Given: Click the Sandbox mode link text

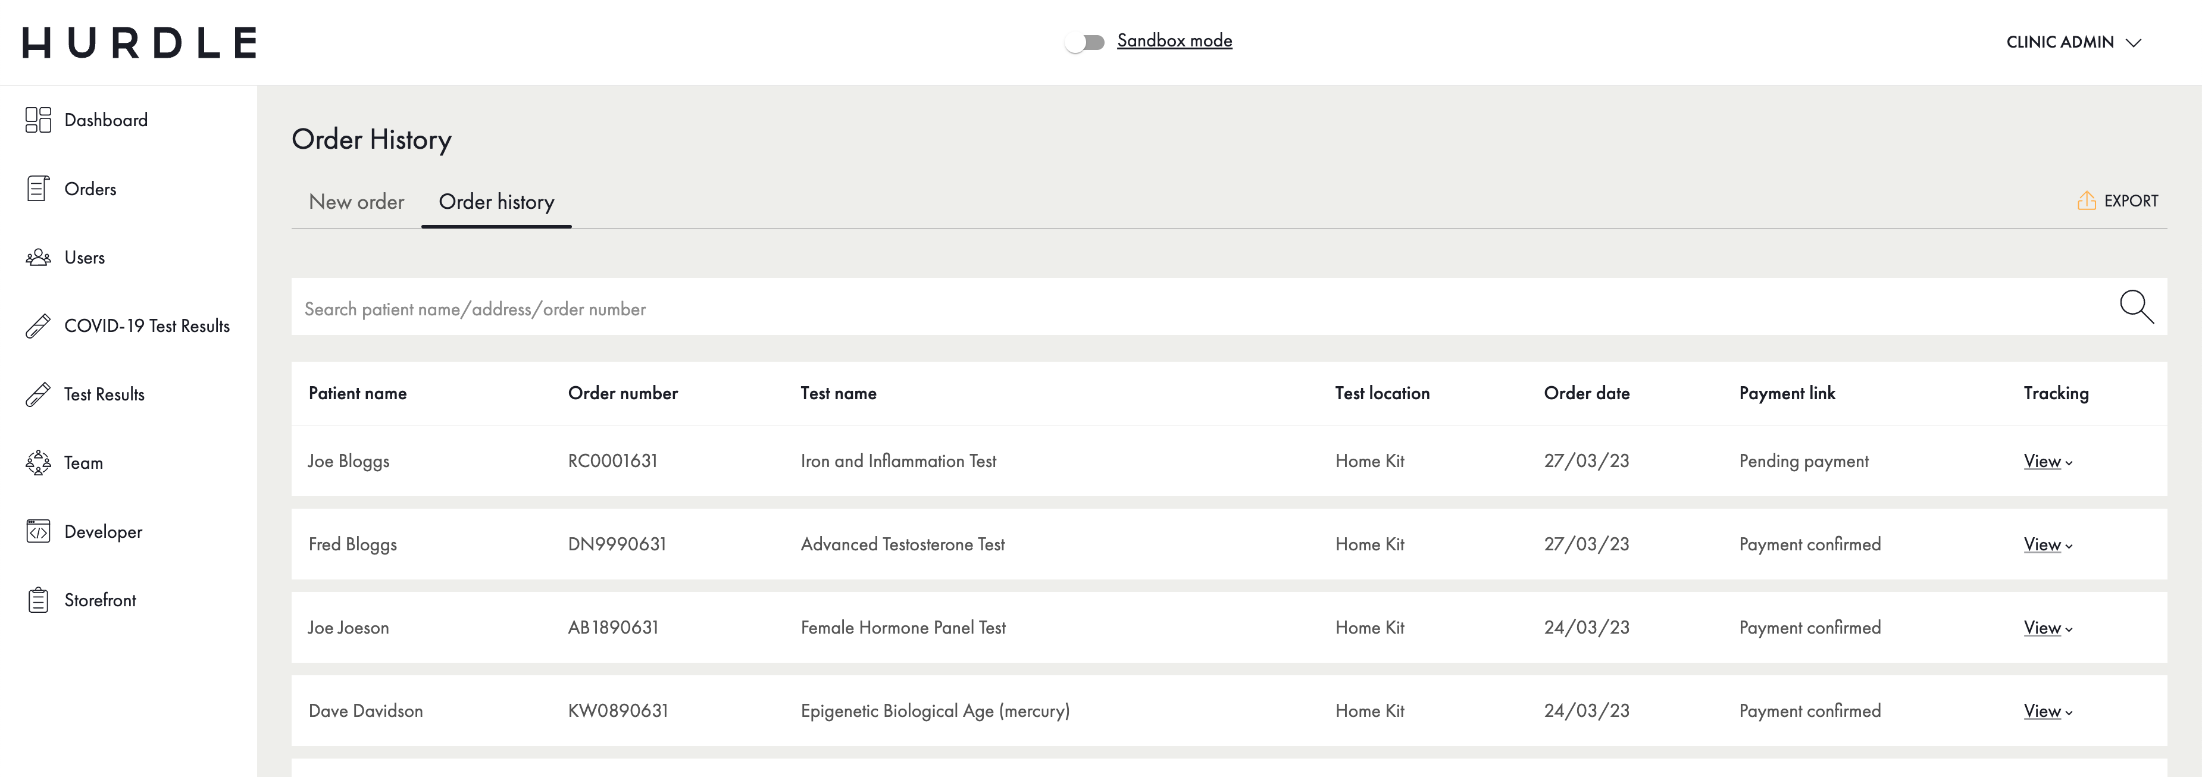Looking at the screenshot, I should click(1174, 40).
